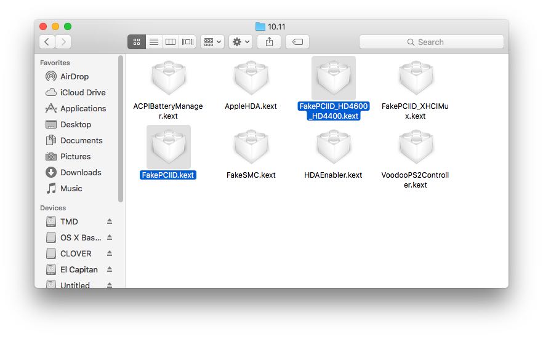Eject the TMD device
Image resolution: width=543 pixels, height=337 pixels.
[x=110, y=221]
